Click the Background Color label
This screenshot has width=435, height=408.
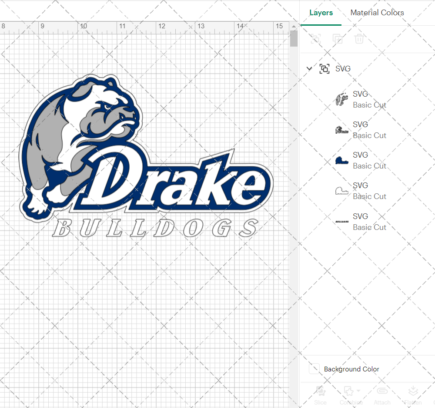(351, 369)
